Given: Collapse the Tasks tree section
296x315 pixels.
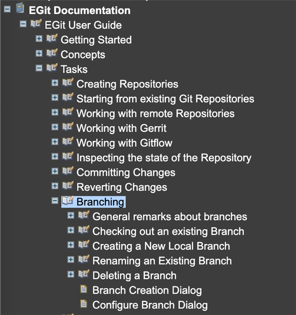Looking at the screenshot, I should coord(39,68).
